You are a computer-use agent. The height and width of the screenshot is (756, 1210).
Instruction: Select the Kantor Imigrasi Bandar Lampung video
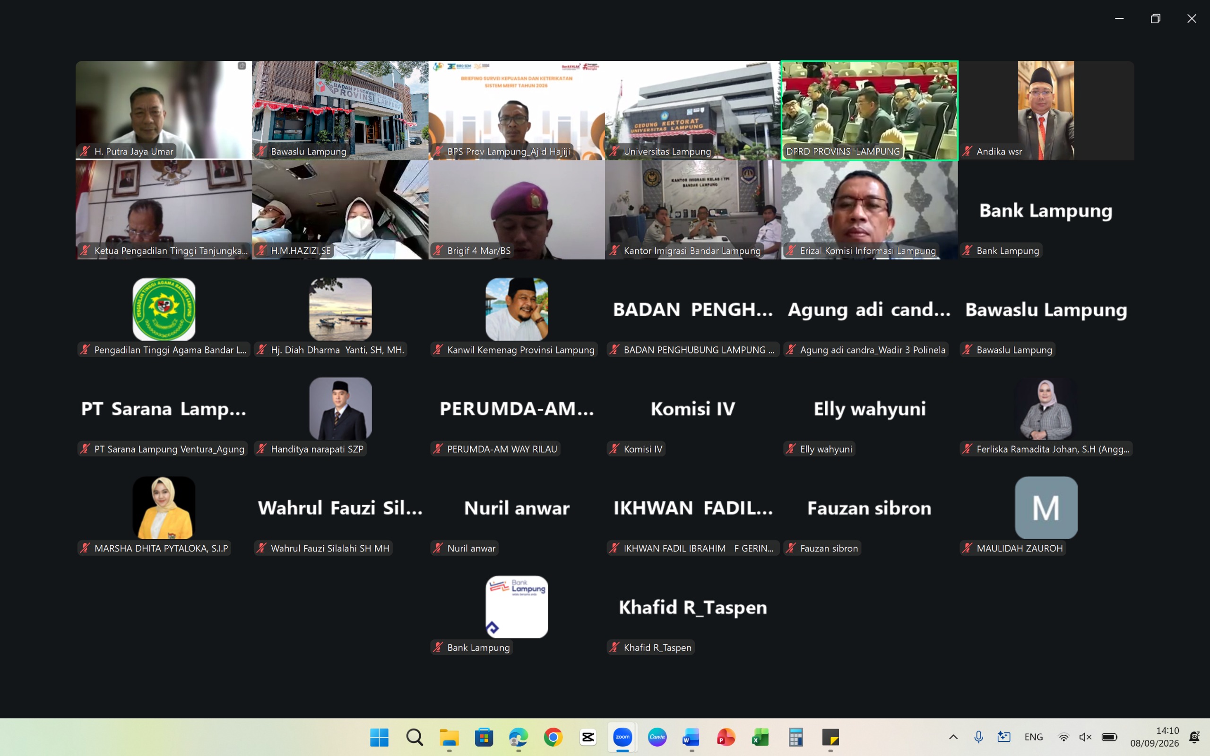click(x=693, y=209)
